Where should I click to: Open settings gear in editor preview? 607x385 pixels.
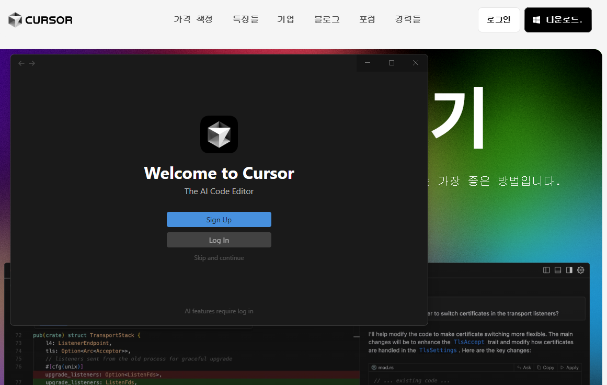click(581, 270)
